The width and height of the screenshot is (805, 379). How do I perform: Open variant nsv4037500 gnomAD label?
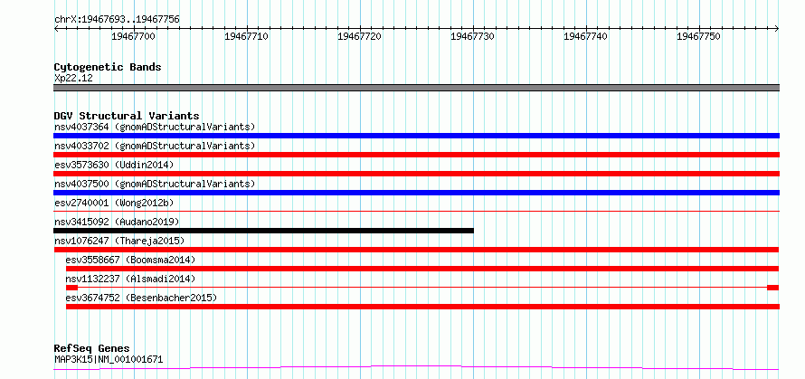155,184
